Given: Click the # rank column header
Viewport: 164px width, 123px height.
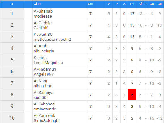Looking at the screenshot, I should coord(12,4).
